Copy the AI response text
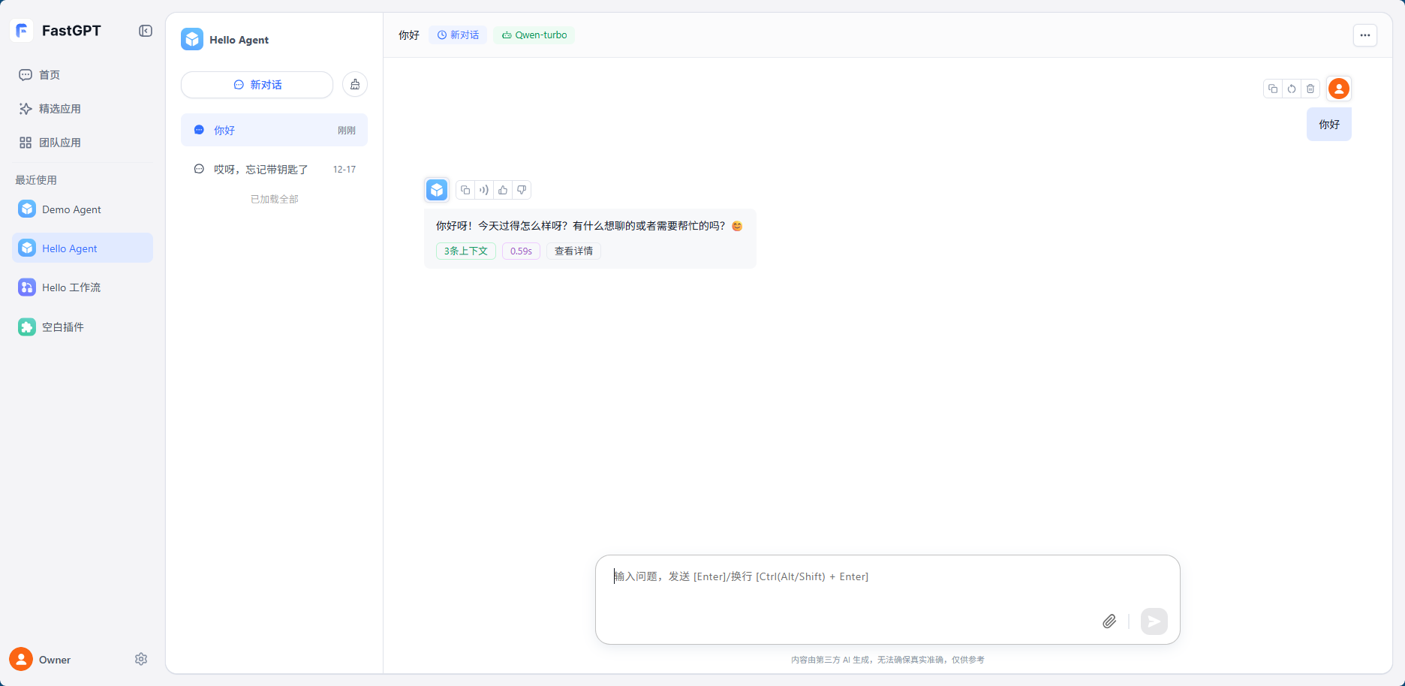The image size is (1405, 686). [465, 190]
